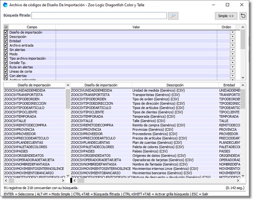Click the Dragonfish app icon in title bar
253x200 pixels.
5,5
